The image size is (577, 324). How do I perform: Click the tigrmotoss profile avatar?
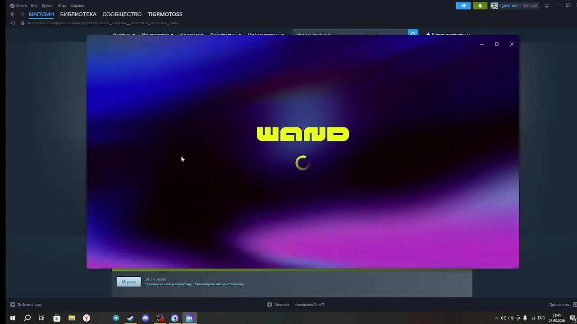(494, 6)
